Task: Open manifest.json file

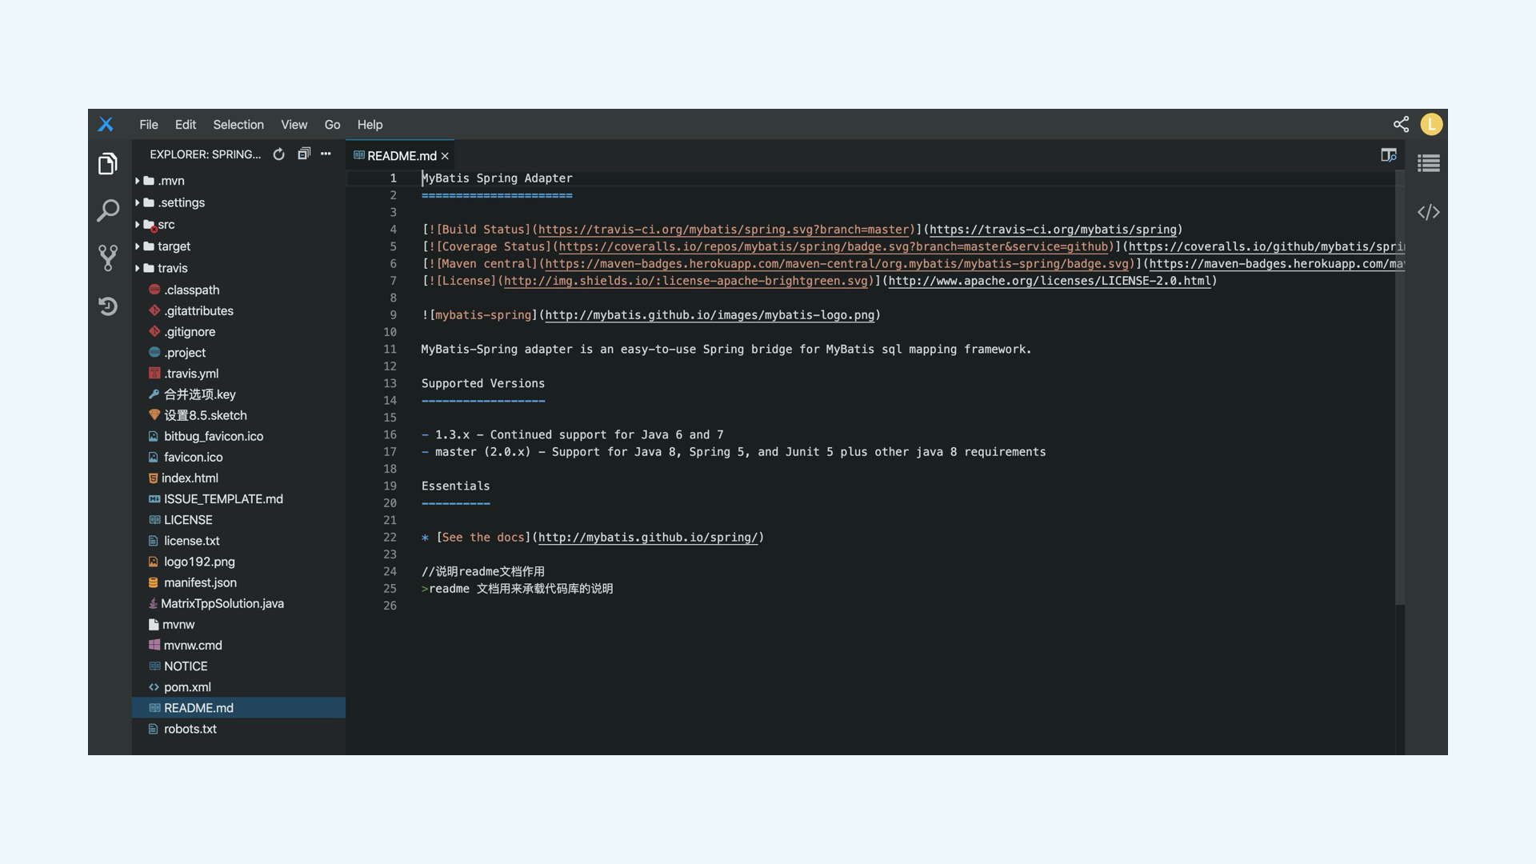Action: point(238,582)
